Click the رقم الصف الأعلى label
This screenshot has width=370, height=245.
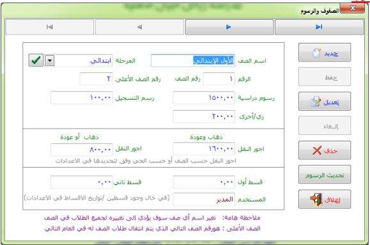138,79
